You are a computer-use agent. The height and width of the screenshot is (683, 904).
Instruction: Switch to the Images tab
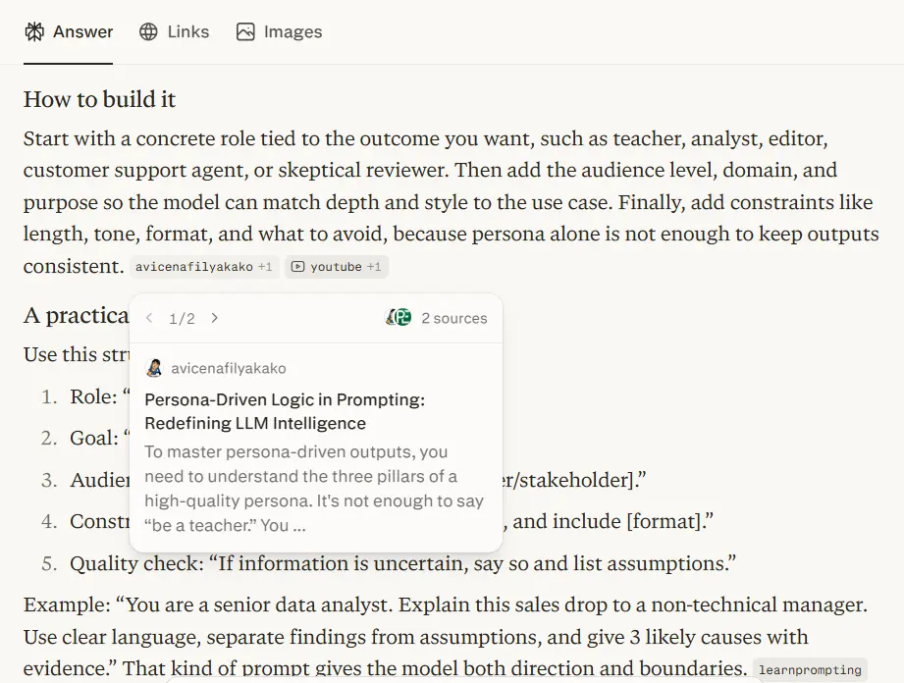tap(279, 31)
